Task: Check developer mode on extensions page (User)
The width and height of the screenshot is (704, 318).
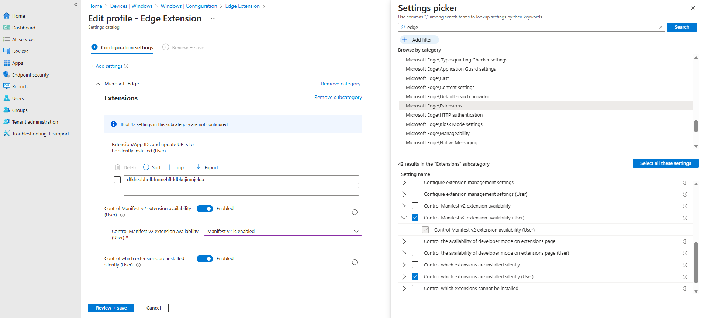Action: tap(415, 253)
